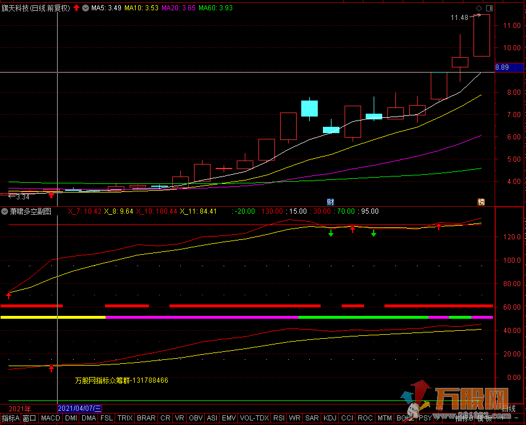
Task: Choose the VR indicator tab
Action: (180, 418)
